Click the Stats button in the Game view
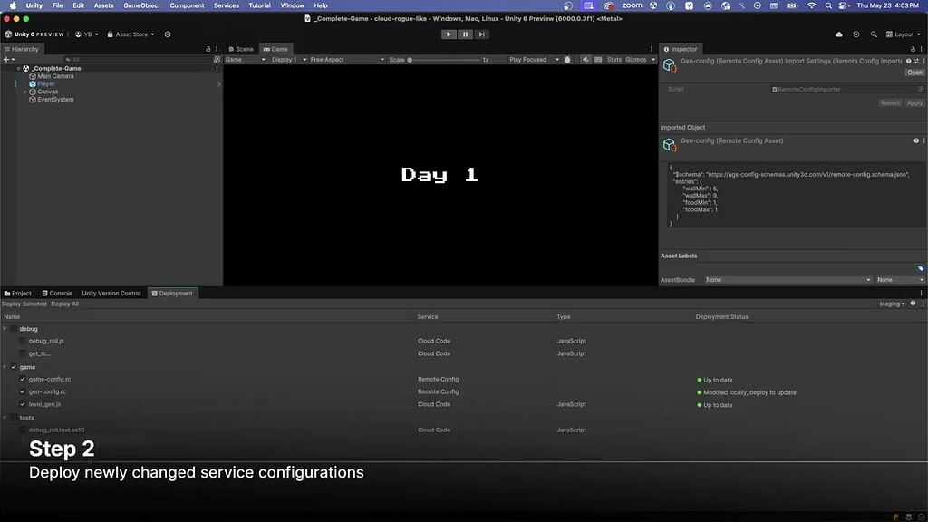Screen dimensions: 928x522 point(614,59)
